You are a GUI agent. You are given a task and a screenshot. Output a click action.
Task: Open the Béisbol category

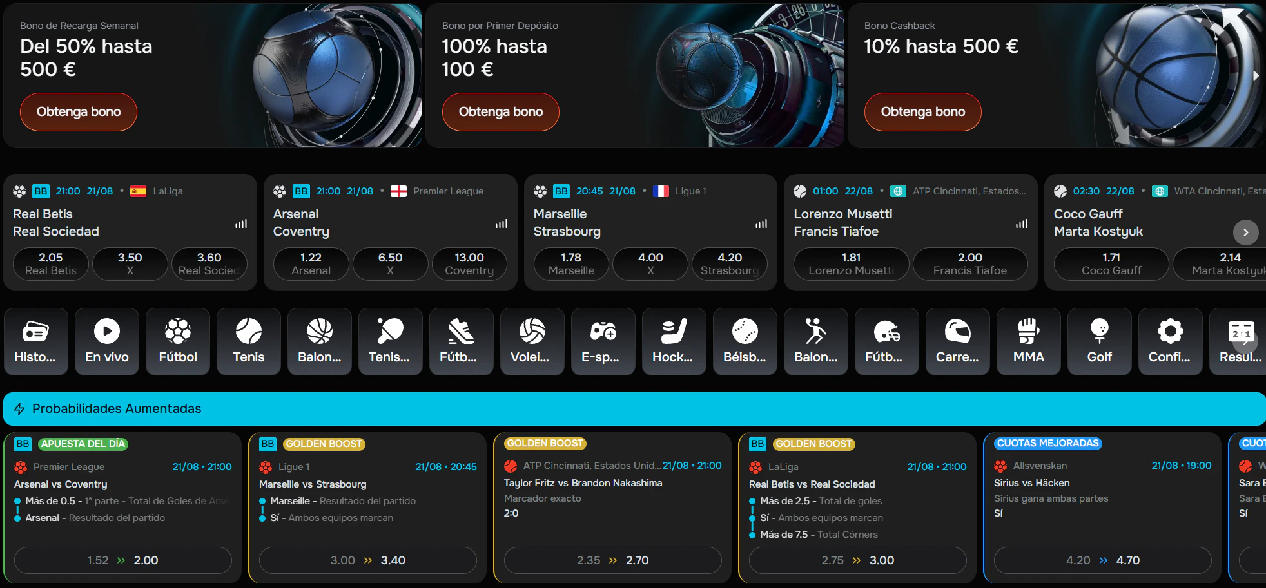(x=745, y=341)
